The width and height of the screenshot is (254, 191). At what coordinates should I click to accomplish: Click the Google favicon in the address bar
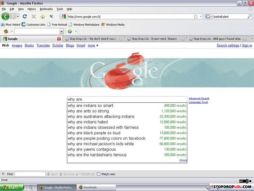[63, 17]
